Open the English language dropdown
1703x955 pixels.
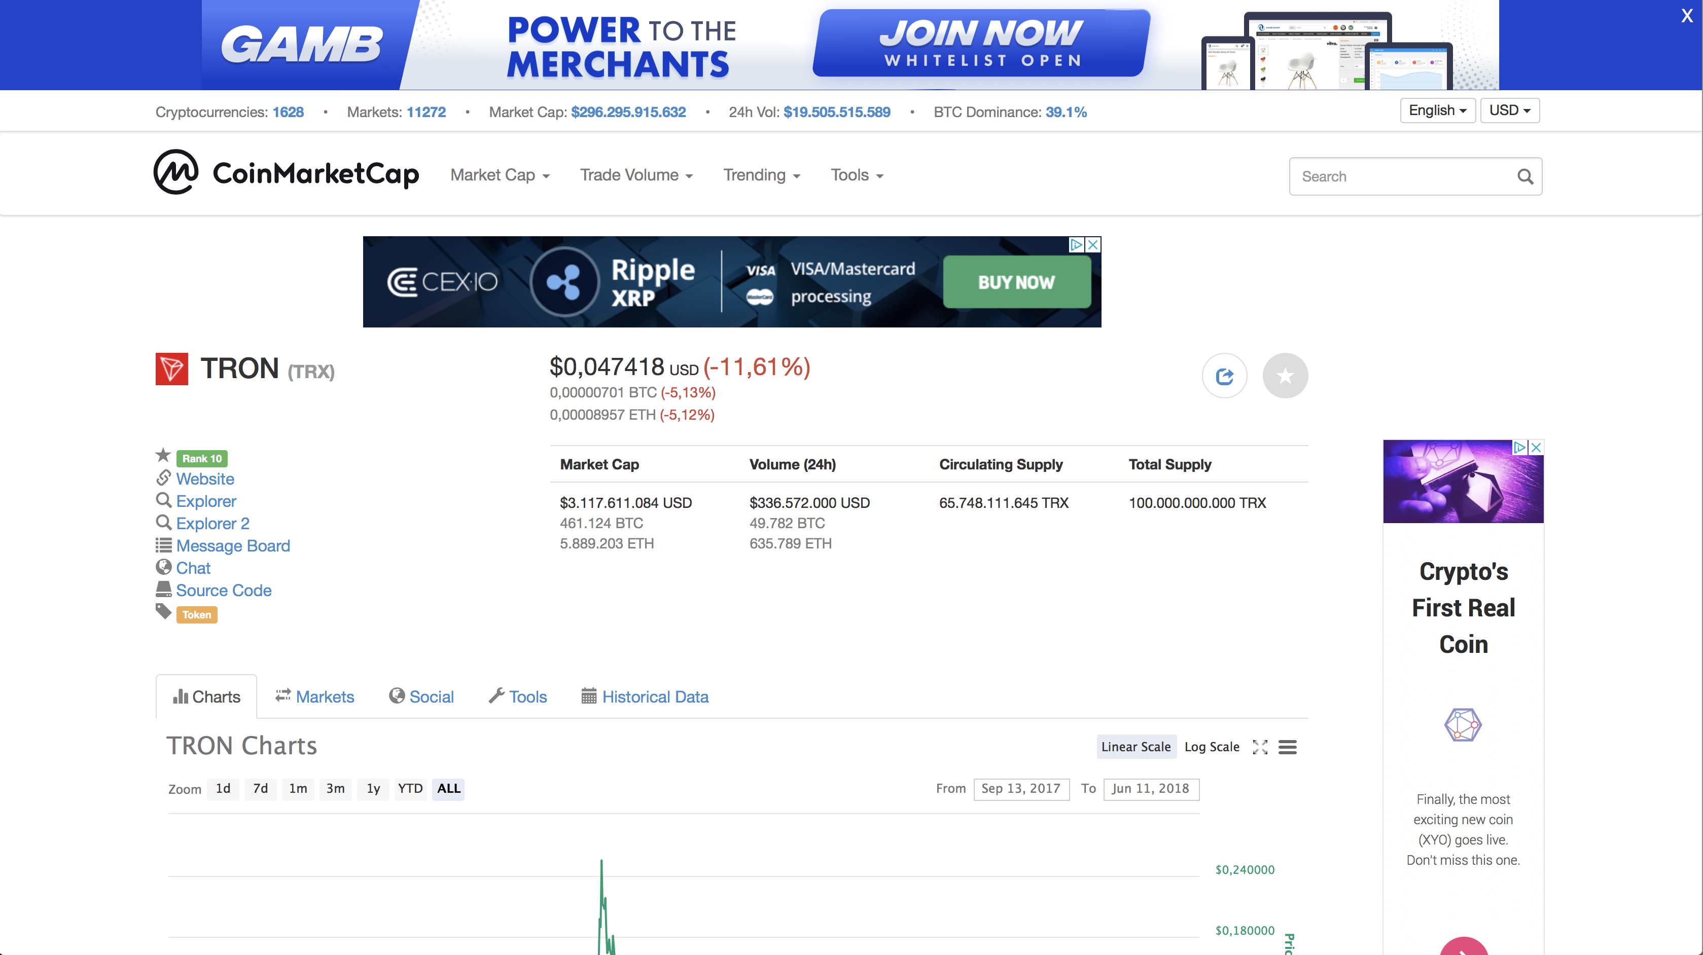[1438, 111]
